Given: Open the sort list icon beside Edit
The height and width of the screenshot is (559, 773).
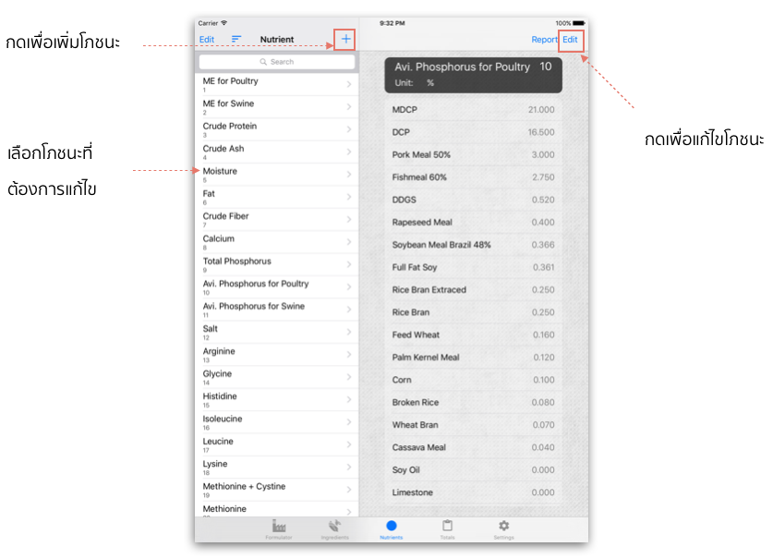Looking at the screenshot, I should [x=236, y=39].
